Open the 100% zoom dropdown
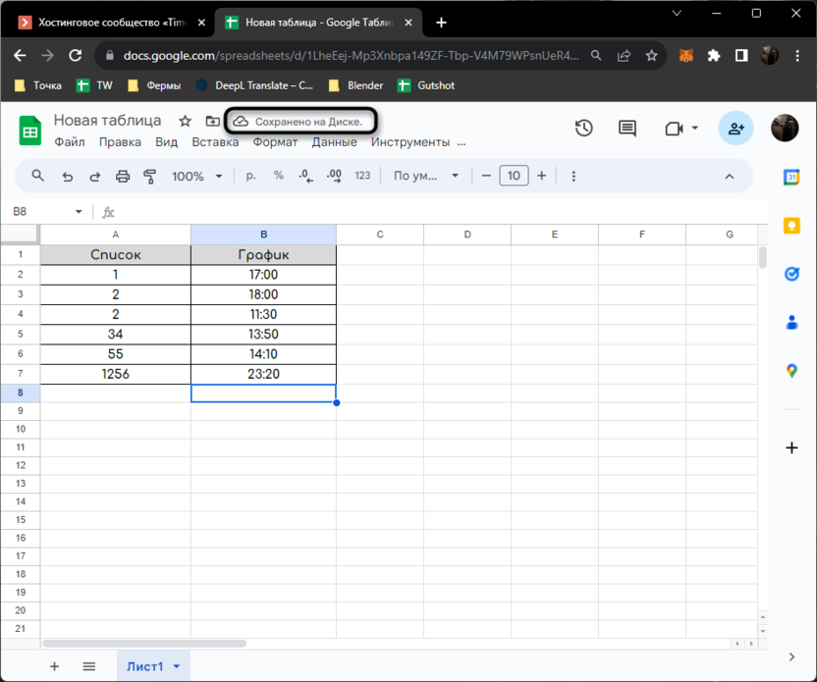The height and width of the screenshot is (682, 817). tap(197, 177)
